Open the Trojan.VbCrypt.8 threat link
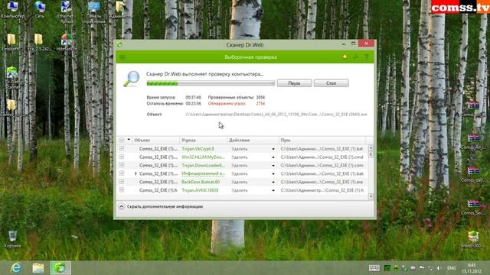This screenshot has width=490, height=275. [198, 149]
